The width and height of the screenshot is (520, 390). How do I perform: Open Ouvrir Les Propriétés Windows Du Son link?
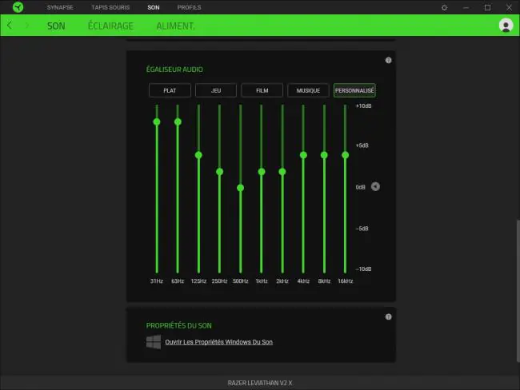pos(219,342)
